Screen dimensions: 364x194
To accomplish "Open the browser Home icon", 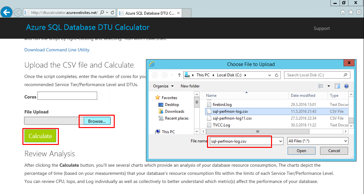I will pos(343,13).
